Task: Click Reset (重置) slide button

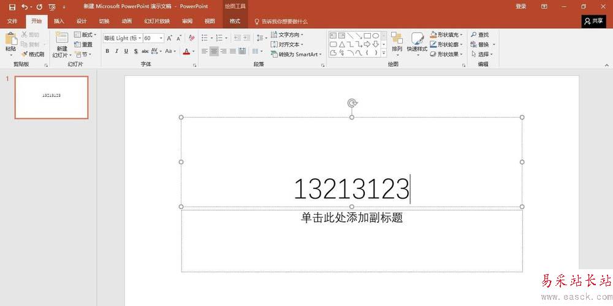Action: [83, 44]
